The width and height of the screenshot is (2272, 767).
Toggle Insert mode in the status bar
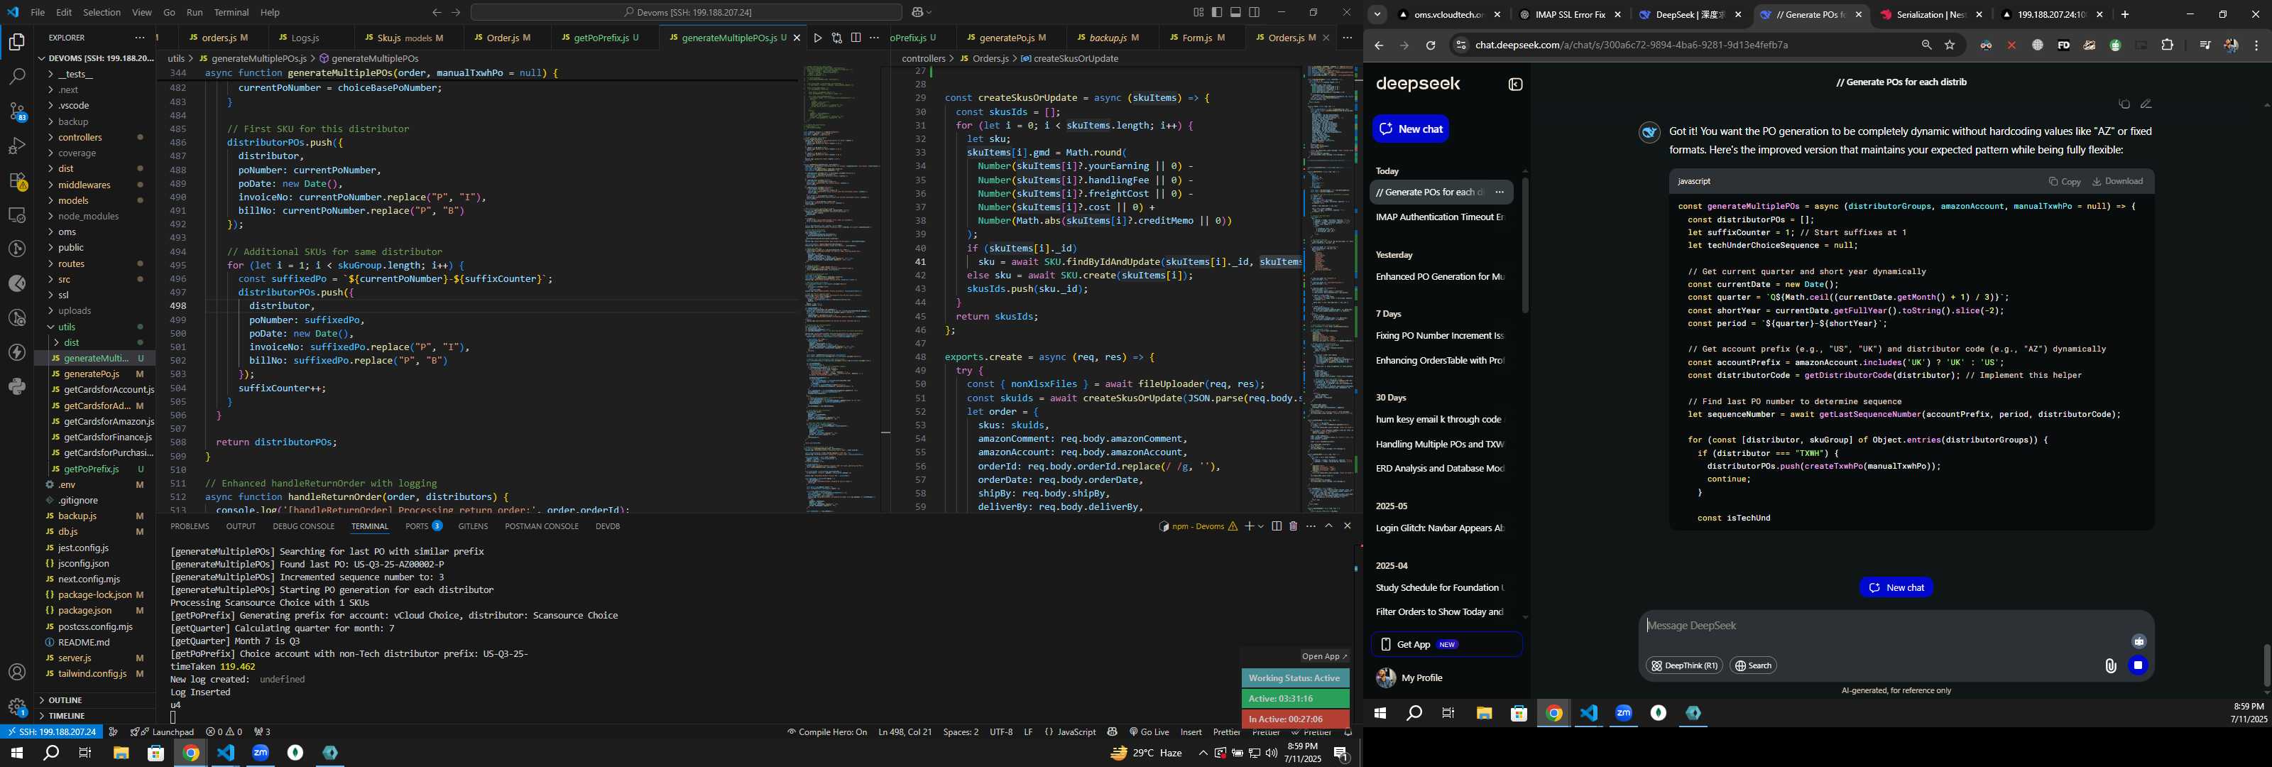[1191, 731]
